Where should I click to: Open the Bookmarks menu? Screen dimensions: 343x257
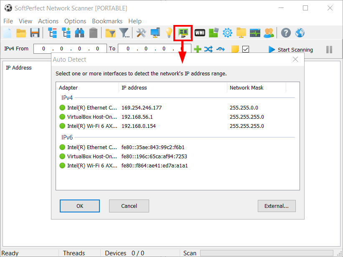107,21
